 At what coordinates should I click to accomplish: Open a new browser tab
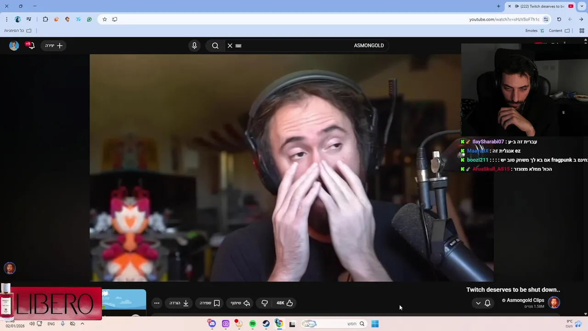(498, 6)
